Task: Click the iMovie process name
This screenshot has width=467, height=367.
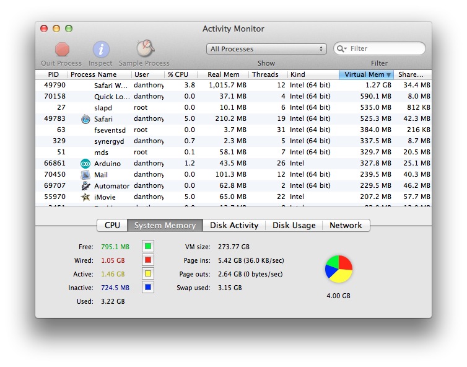Action: [x=105, y=197]
